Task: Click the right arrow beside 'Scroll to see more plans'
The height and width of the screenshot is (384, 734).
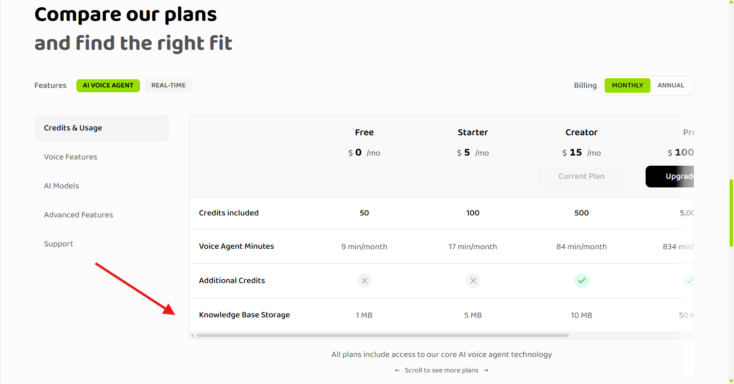Action: pyautogui.click(x=486, y=370)
